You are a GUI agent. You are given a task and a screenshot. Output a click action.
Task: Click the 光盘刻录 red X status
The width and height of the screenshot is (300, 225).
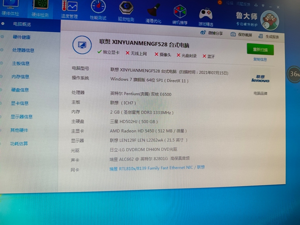point(187,56)
